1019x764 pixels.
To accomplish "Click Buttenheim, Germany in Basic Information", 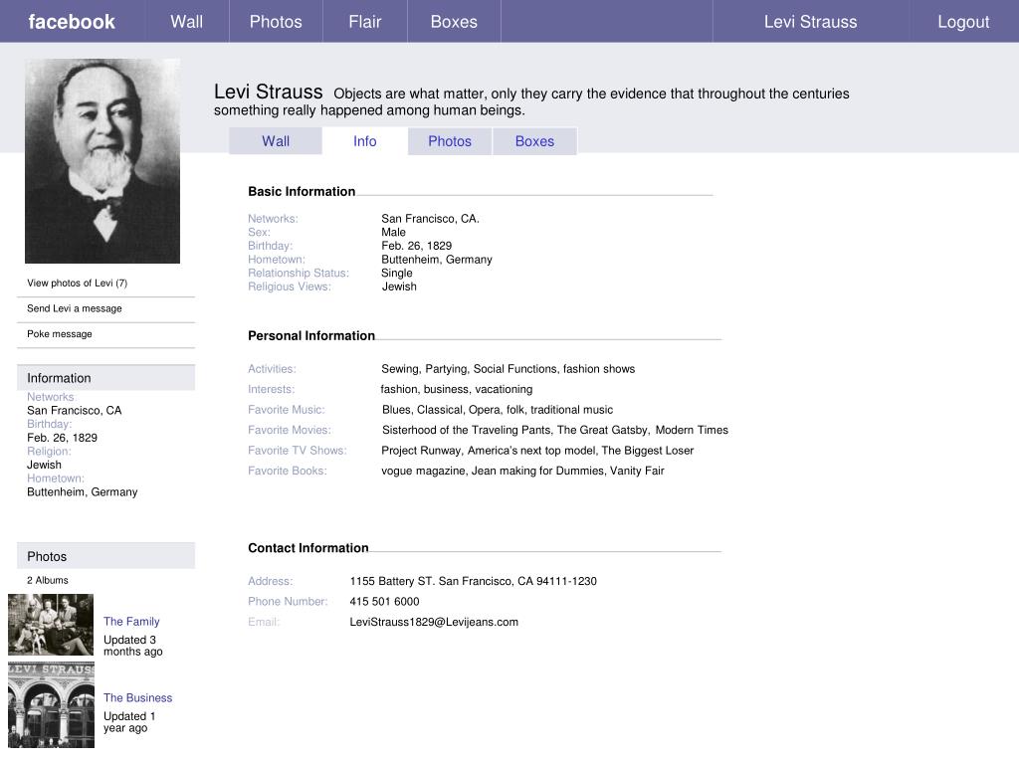I will pos(437,260).
